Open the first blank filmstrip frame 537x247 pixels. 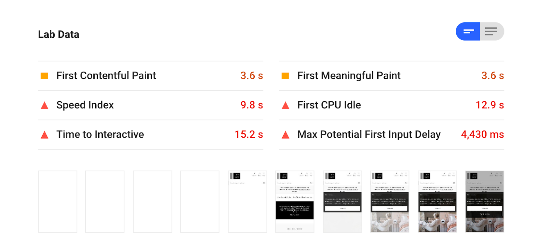coord(57,201)
